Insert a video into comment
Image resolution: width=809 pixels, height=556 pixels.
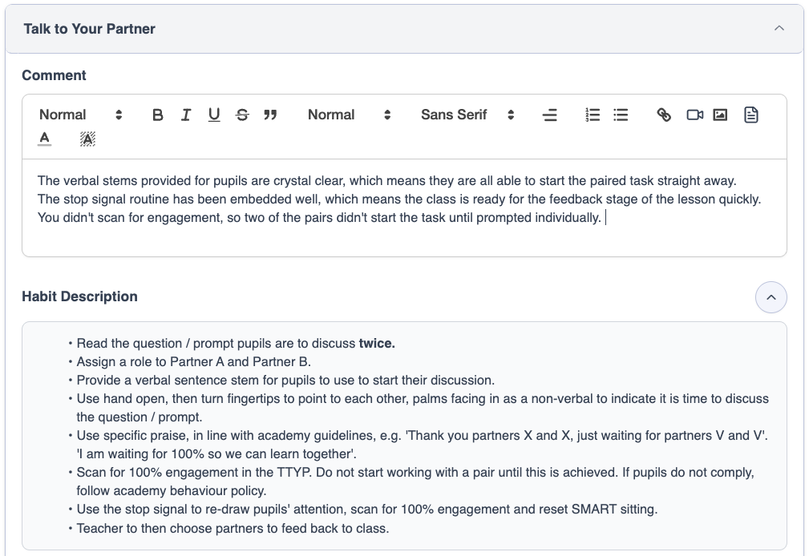pos(694,115)
